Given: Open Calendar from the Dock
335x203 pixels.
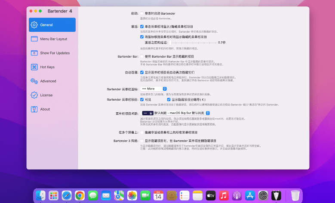Looking at the screenshot, I should pos(158,196).
